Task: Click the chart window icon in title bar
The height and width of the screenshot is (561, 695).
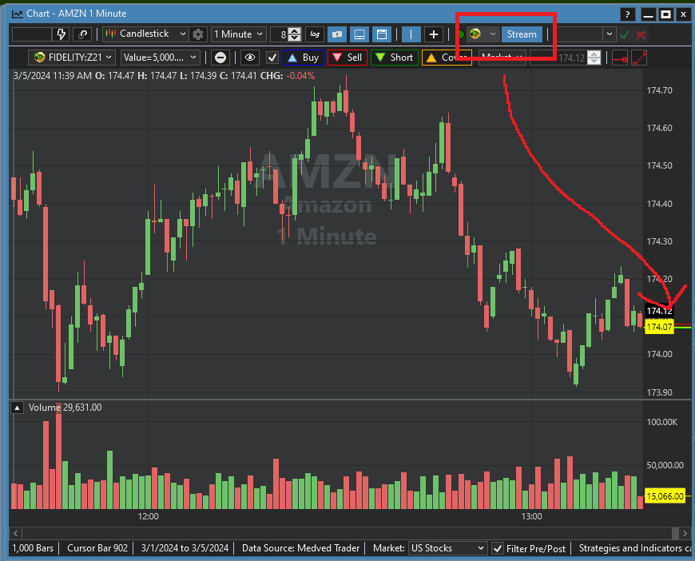Action: (x=18, y=14)
